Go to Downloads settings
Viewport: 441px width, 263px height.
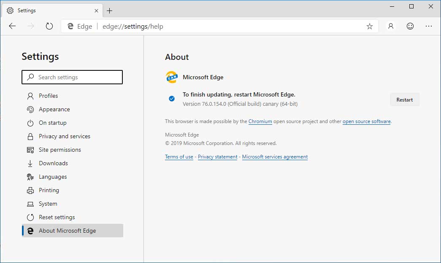point(72,163)
